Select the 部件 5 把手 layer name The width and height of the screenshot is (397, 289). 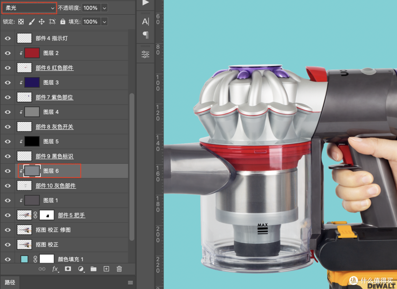pos(71,215)
